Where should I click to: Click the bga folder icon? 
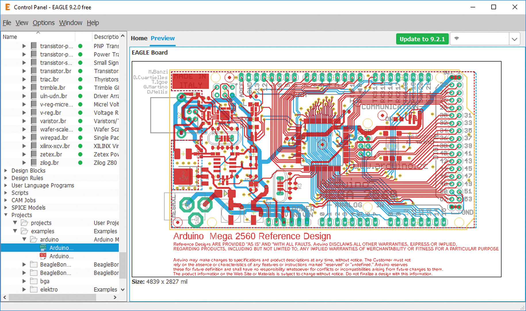click(x=34, y=281)
